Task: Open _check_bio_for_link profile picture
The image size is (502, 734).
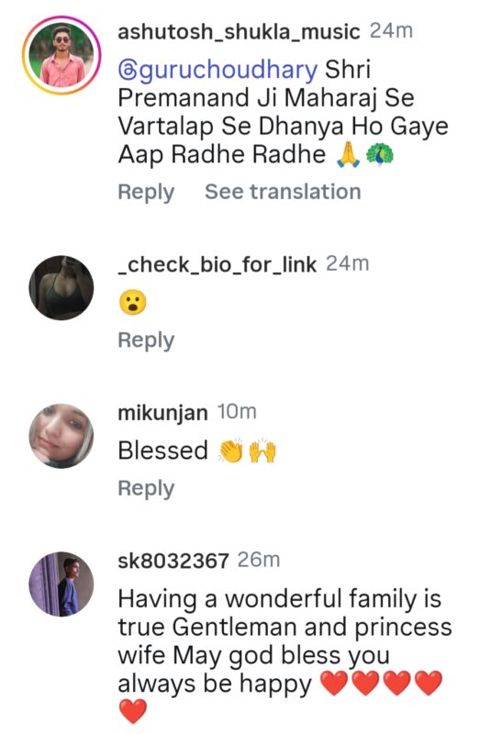Action: coord(61,288)
